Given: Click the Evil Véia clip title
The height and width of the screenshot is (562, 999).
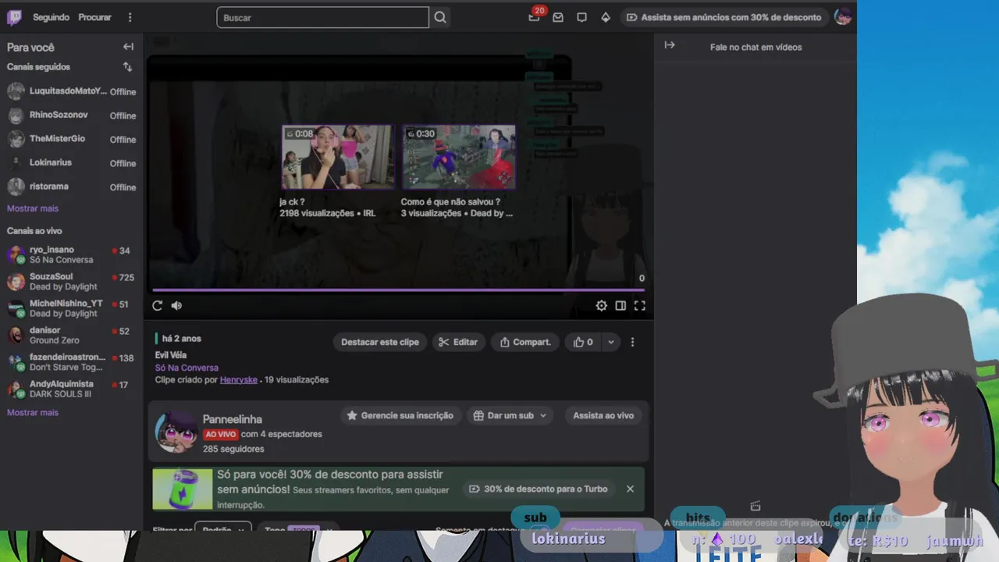Looking at the screenshot, I should pos(171,355).
